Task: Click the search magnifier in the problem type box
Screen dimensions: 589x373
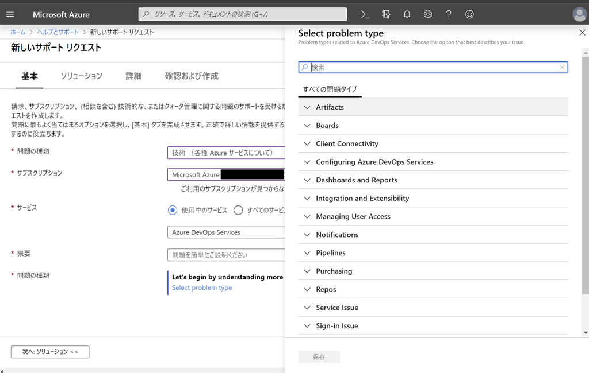Action: (x=305, y=67)
